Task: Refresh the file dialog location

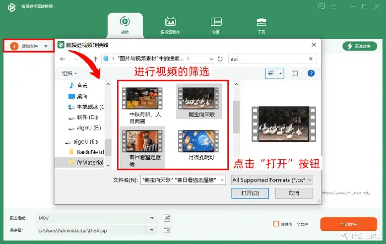Action: (x=220, y=59)
